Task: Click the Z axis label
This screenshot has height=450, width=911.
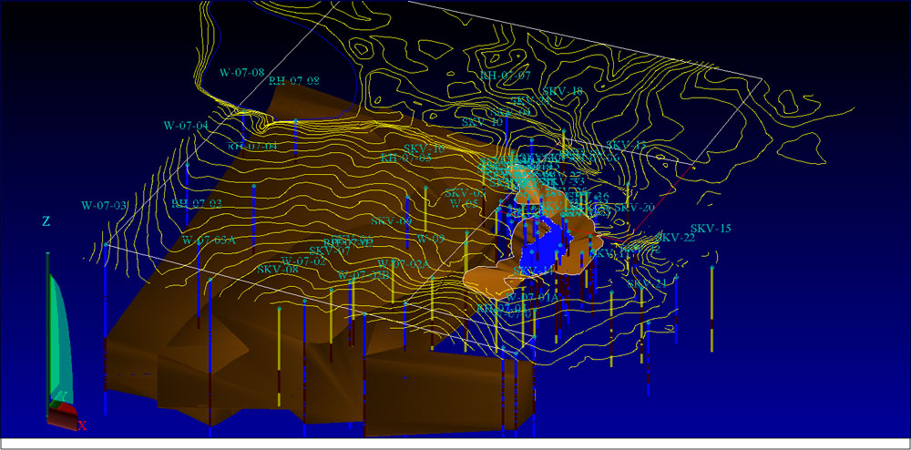Action: click(x=46, y=222)
